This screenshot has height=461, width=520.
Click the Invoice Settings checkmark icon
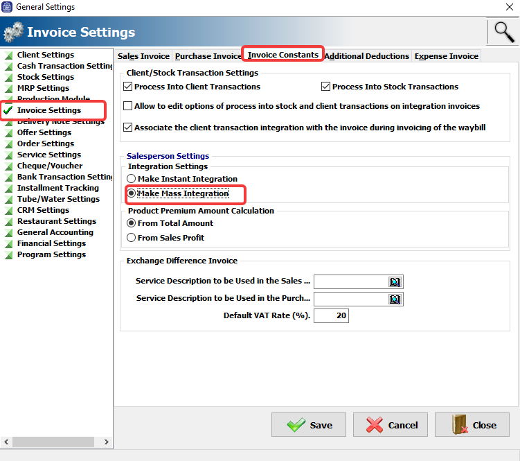point(8,110)
